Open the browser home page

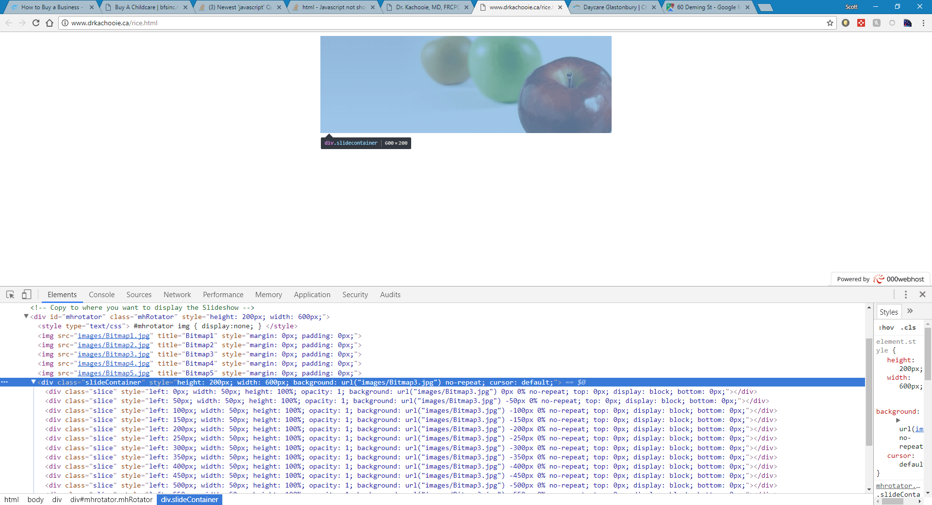click(x=49, y=23)
